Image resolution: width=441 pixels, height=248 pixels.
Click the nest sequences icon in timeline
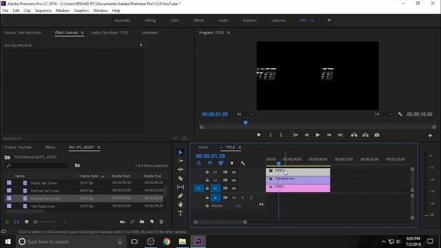(199, 163)
